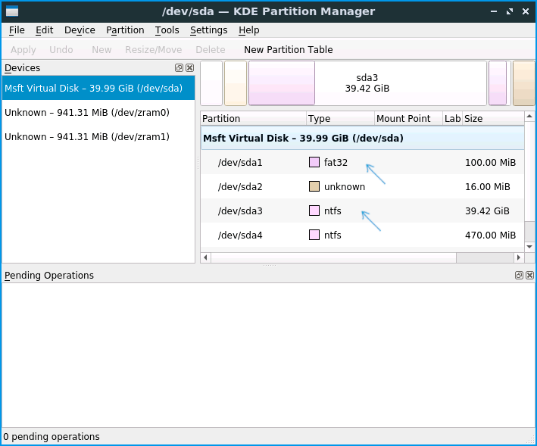Select the /dev/sda4 partition row
The height and width of the screenshot is (446, 537).
click(x=362, y=235)
